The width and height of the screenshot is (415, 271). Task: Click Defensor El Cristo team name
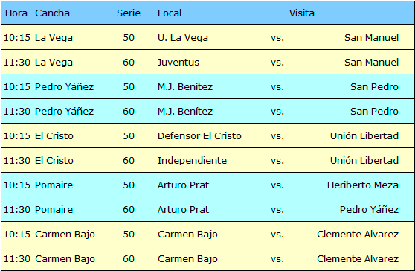pos(199,136)
